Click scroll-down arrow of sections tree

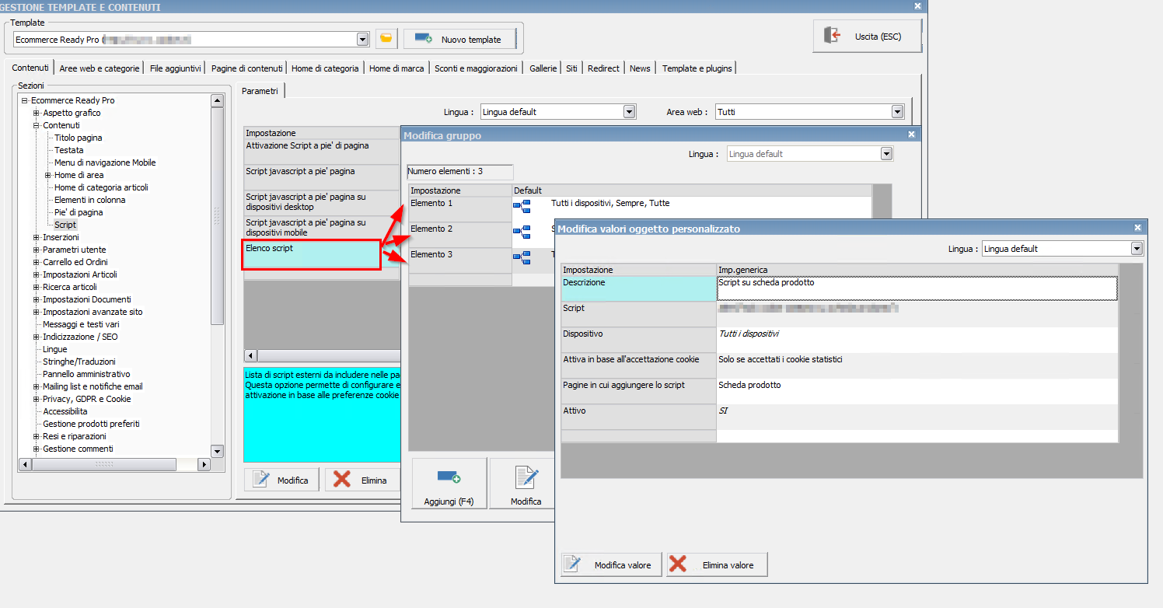coord(217,451)
